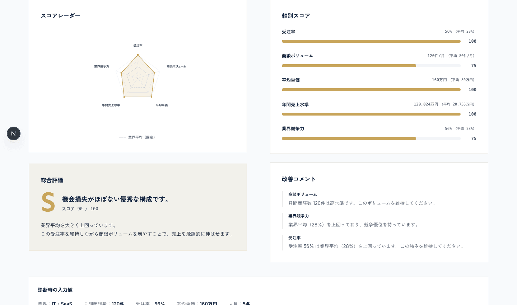Click the 160万円 (平均 80万円) value
This screenshot has height=305, width=517.
pos(454,80)
